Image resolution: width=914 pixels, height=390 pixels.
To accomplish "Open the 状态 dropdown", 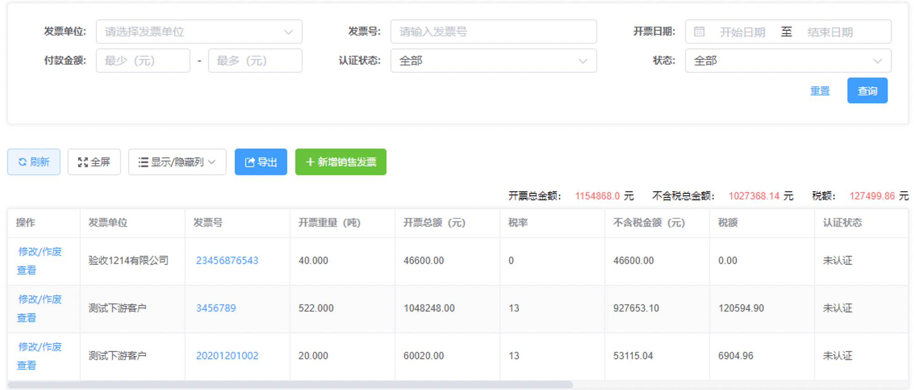I will (788, 61).
